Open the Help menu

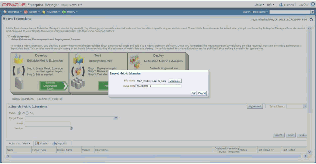coord(271,4)
